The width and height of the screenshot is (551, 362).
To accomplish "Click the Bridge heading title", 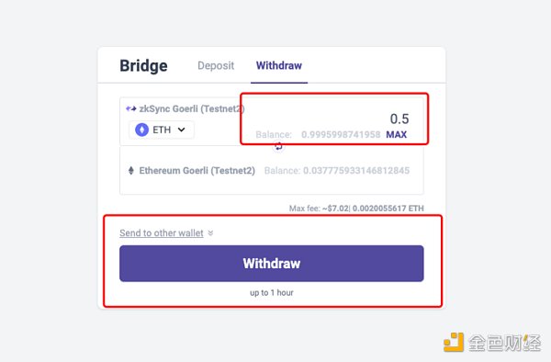I will (x=144, y=66).
